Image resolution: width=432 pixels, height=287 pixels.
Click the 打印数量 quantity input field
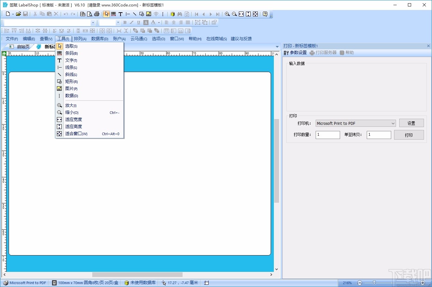(328, 135)
